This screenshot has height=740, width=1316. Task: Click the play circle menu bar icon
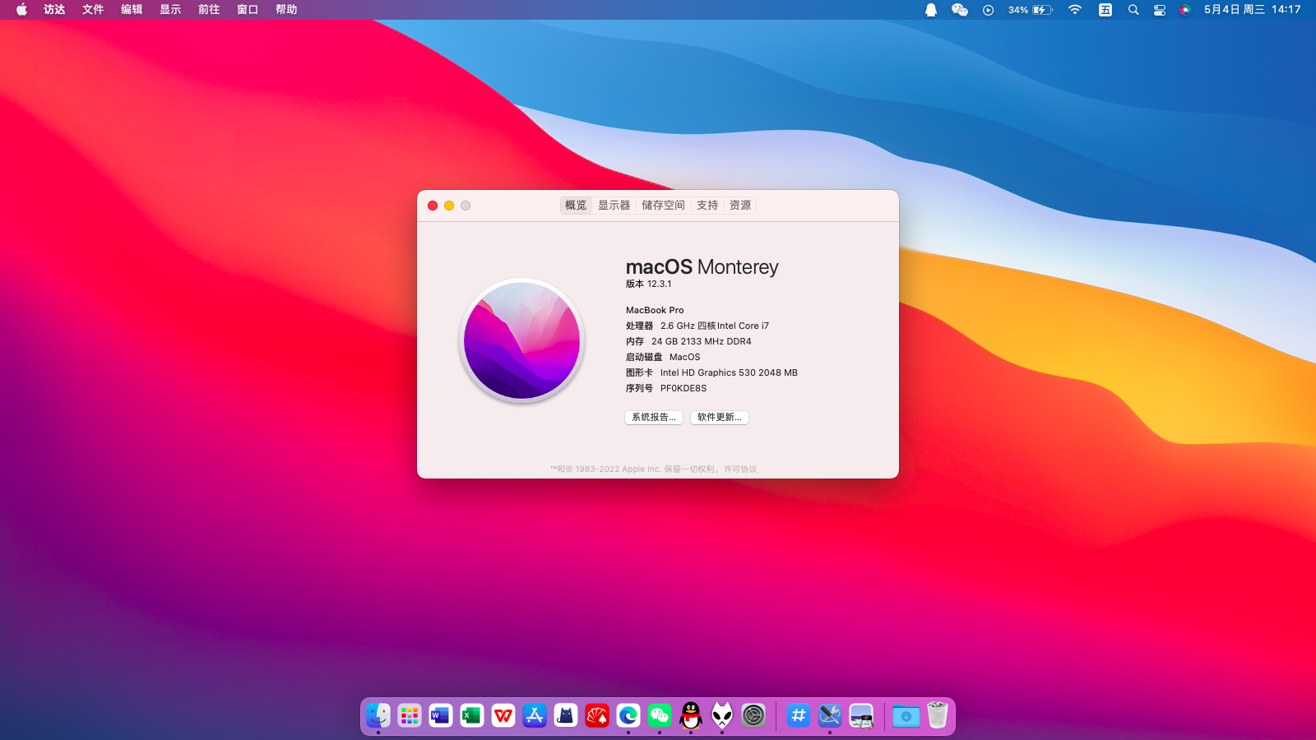tap(989, 10)
